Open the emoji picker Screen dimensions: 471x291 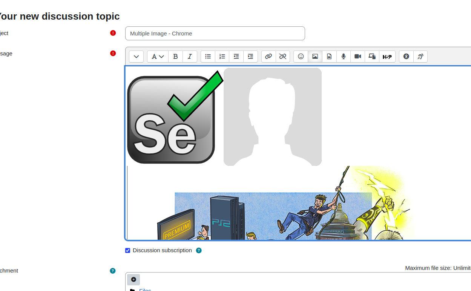point(301,57)
